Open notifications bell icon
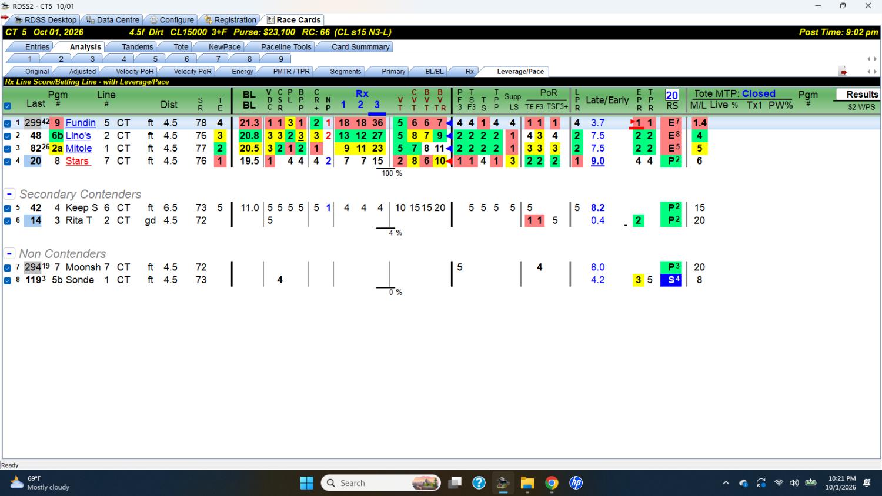882x496 pixels. click(867, 483)
